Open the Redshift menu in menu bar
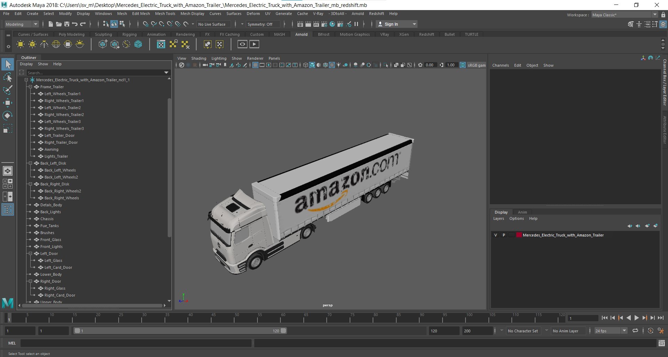Viewport: 668px width, 357px height. (x=376, y=14)
